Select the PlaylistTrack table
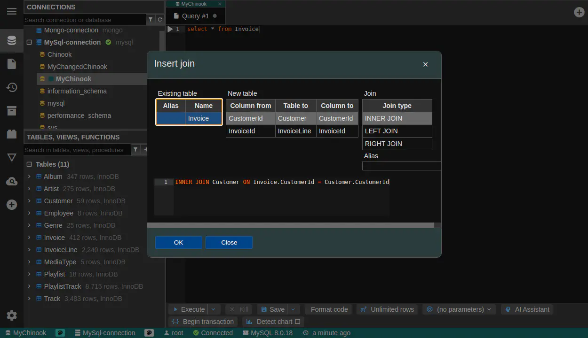This screenshot has width=588, height=338. point(63,286)
